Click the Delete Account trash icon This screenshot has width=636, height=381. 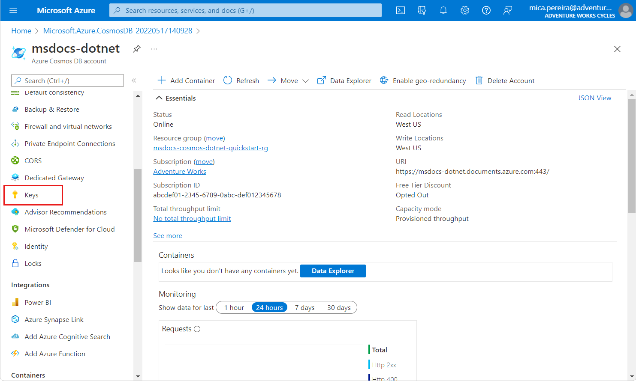479,80
